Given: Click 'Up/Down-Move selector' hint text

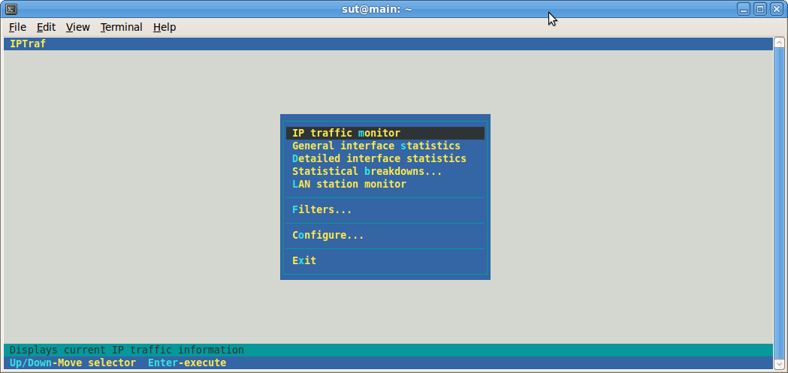Looking at the screenshot, I should [x=72, y=362].
